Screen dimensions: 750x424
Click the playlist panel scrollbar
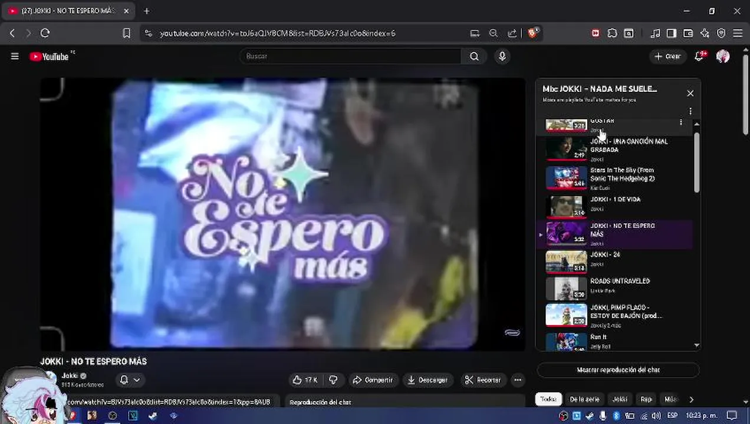coord(697,162)
